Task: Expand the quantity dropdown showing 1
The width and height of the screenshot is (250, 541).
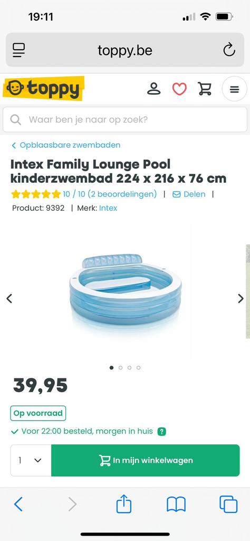Action: coord(31,460)
